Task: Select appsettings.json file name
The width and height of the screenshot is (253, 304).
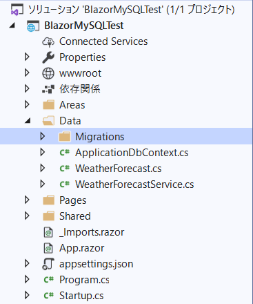Action: [97, 264]
